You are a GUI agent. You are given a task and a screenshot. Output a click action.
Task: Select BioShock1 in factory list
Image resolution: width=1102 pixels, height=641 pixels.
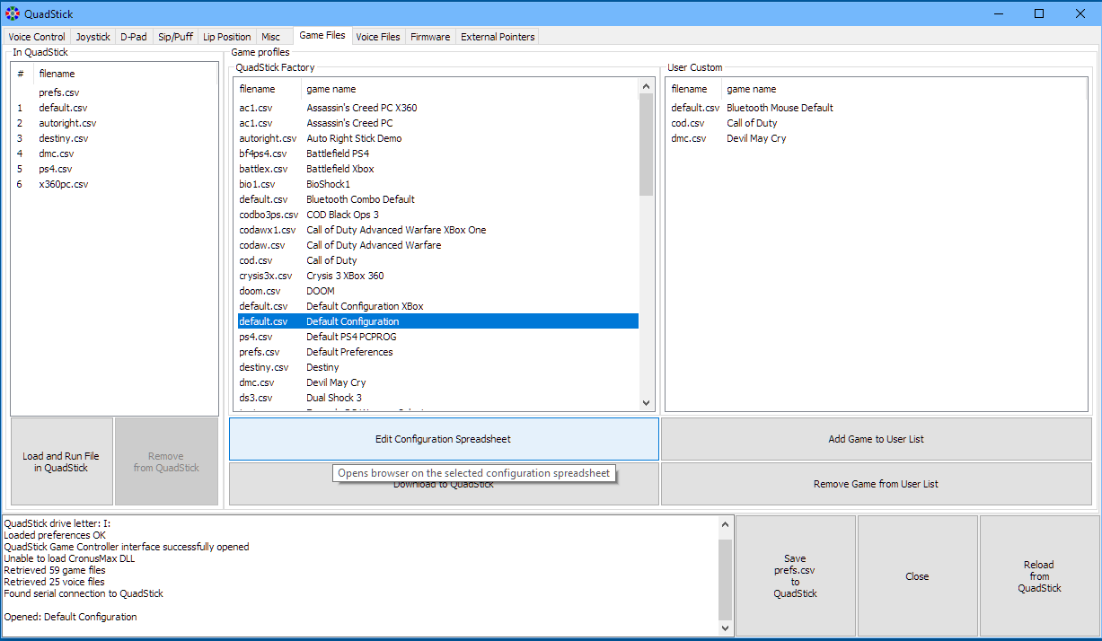[437, 184]
